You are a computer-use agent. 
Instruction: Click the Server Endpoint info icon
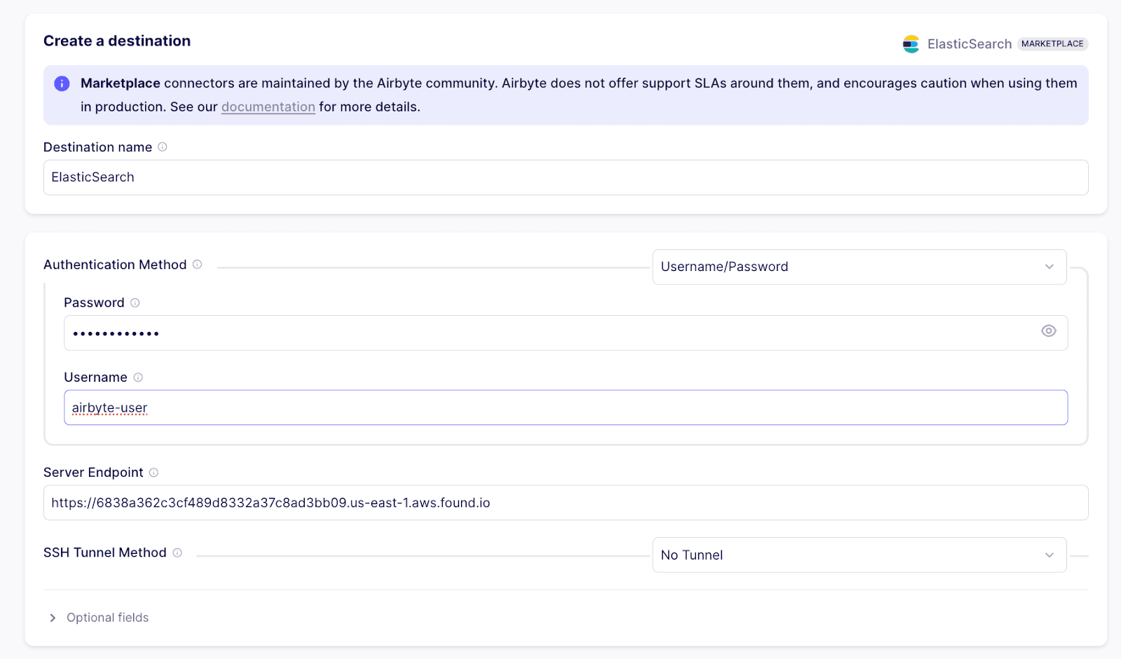click(x=154, y=472)
